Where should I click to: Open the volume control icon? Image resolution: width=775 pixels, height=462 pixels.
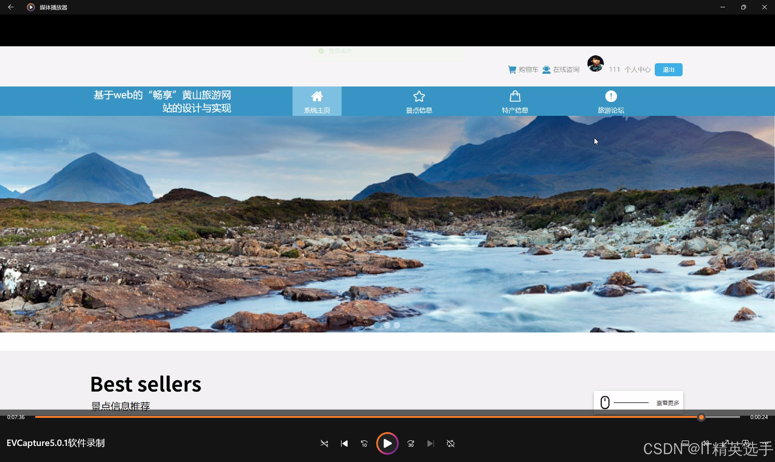click(x=705, y=443)
